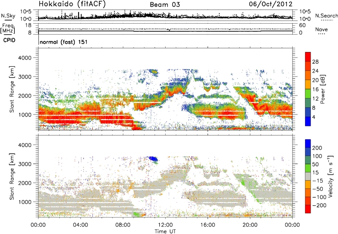Screen dimensions: 338x234
Task: Click the 'CPID' row label
Action: click(9, 40)
